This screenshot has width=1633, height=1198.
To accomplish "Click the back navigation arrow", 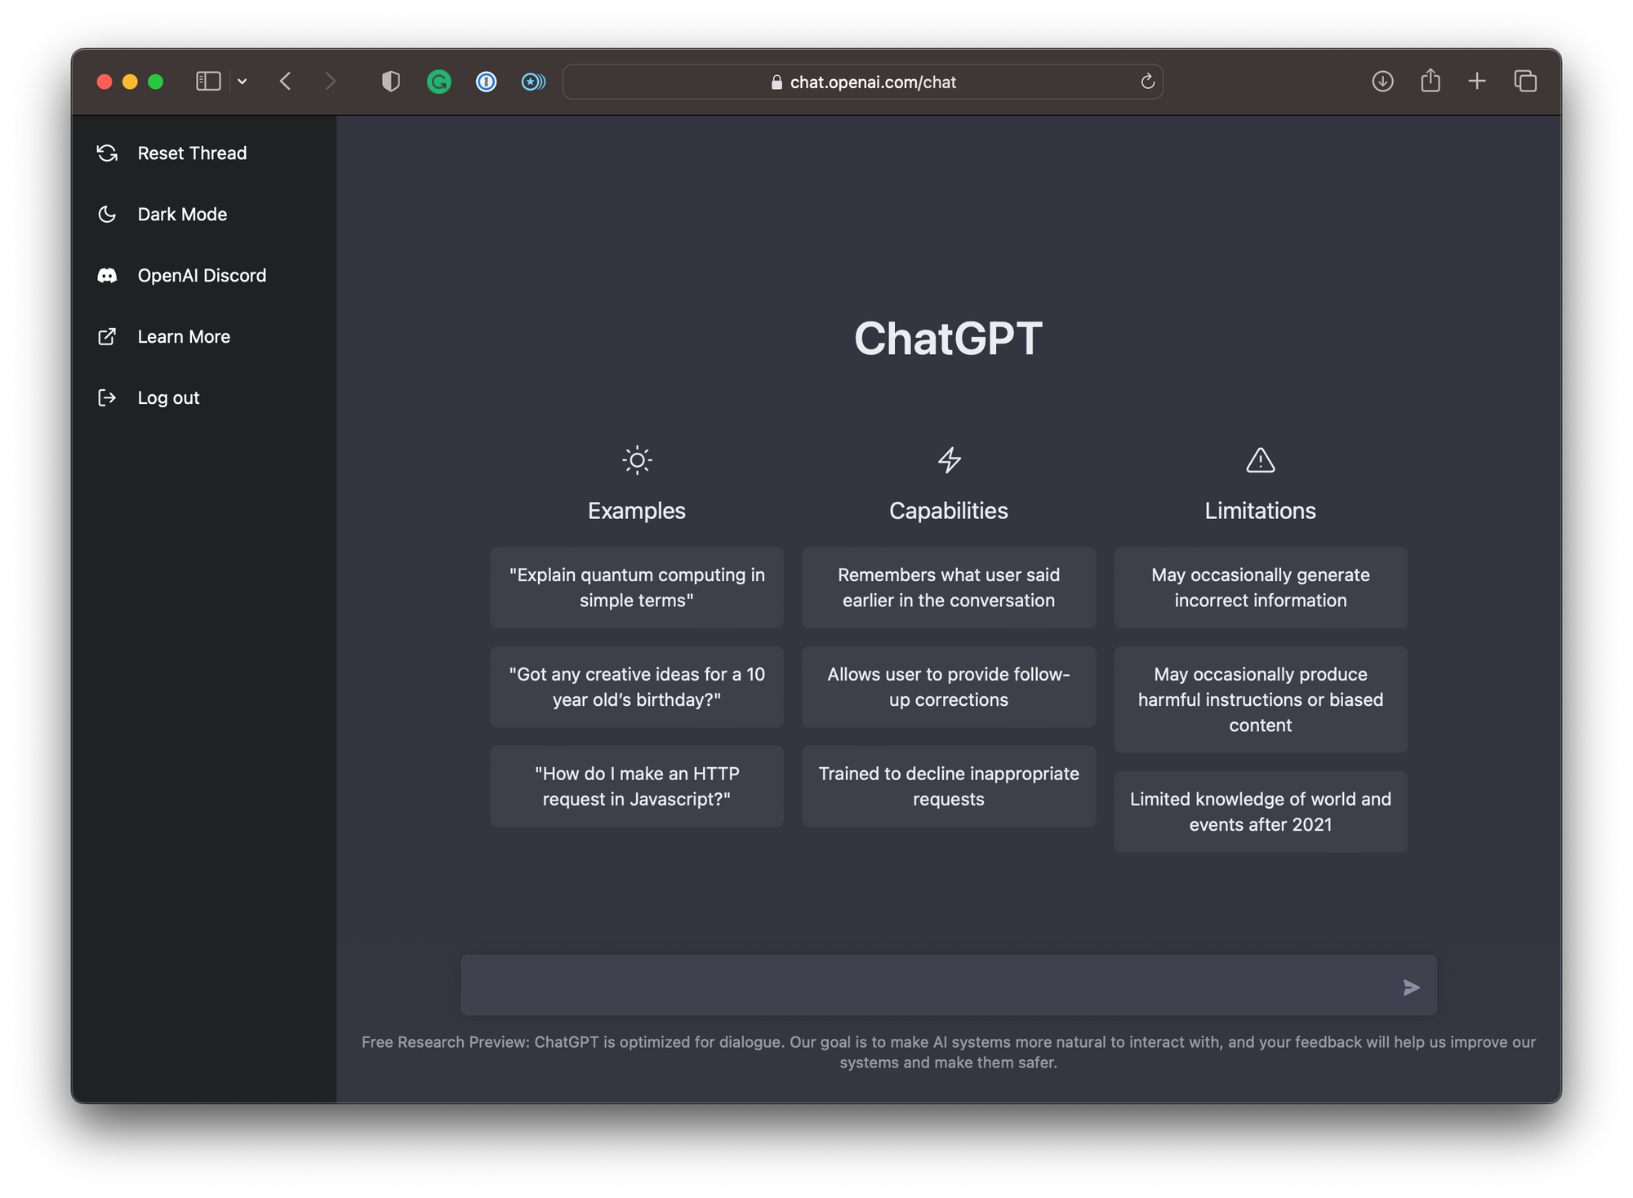I will point(285,82).
